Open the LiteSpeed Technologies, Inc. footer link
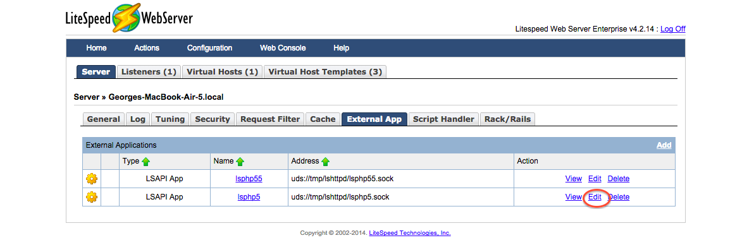The width and height of the screenshot is (754, 245). (x=410, y=233)
